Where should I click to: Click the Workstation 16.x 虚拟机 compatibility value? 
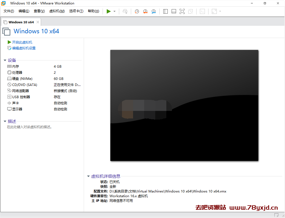[129, 196]
